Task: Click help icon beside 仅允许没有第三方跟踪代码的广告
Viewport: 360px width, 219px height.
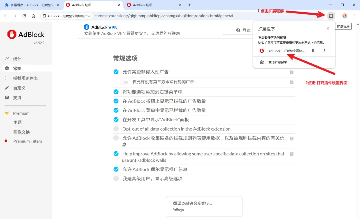Action: [x=292, y=82]
